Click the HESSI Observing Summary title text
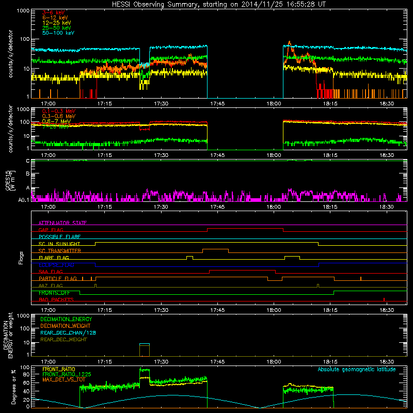Image resolution: width=413 pixels, height=413 pixels. (x=218, y=5)
